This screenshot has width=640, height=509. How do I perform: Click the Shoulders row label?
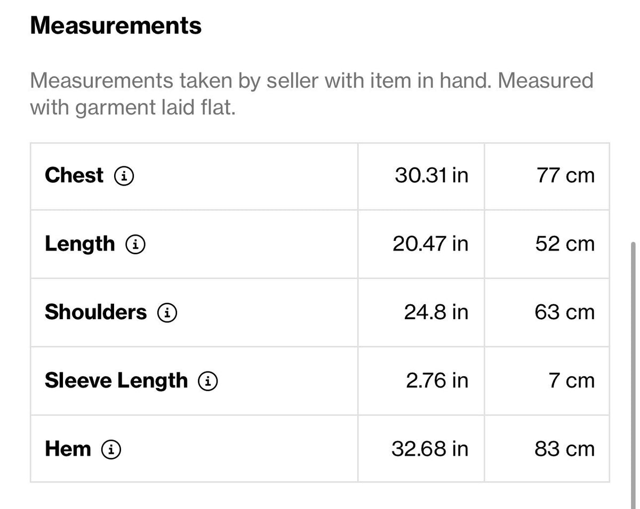click(95, 312)
